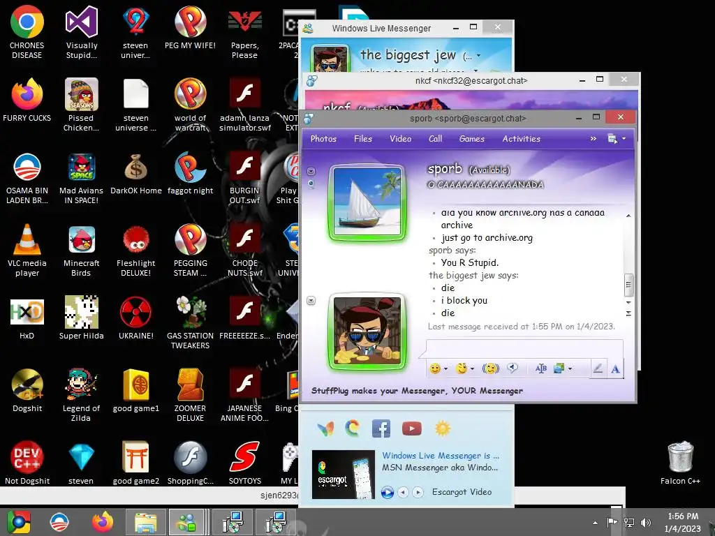Viewport: 715px width, 536px height.
Task: Select the world of warcraft desktop icon
Action: (x=190, y=105)
